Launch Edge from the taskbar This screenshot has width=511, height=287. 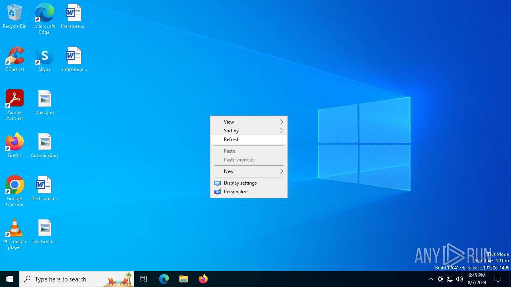click(x=164, y=279)
